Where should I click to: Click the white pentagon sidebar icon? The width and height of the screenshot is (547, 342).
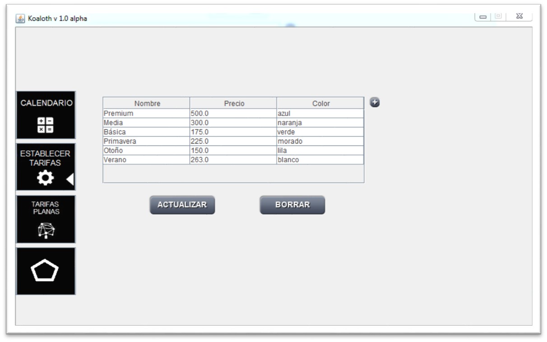[45, 271]
